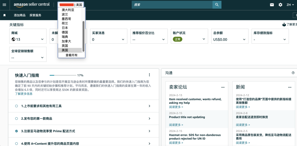Click the 卖家论坛 heading

click(x=178, y=87)
